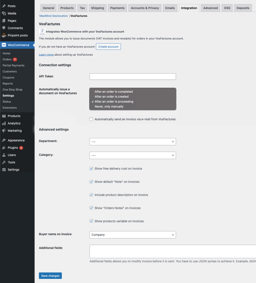The width and height of the screenshot is (256, 283).
Task: Click the Plugins update count badge
Action: [21, 148]
